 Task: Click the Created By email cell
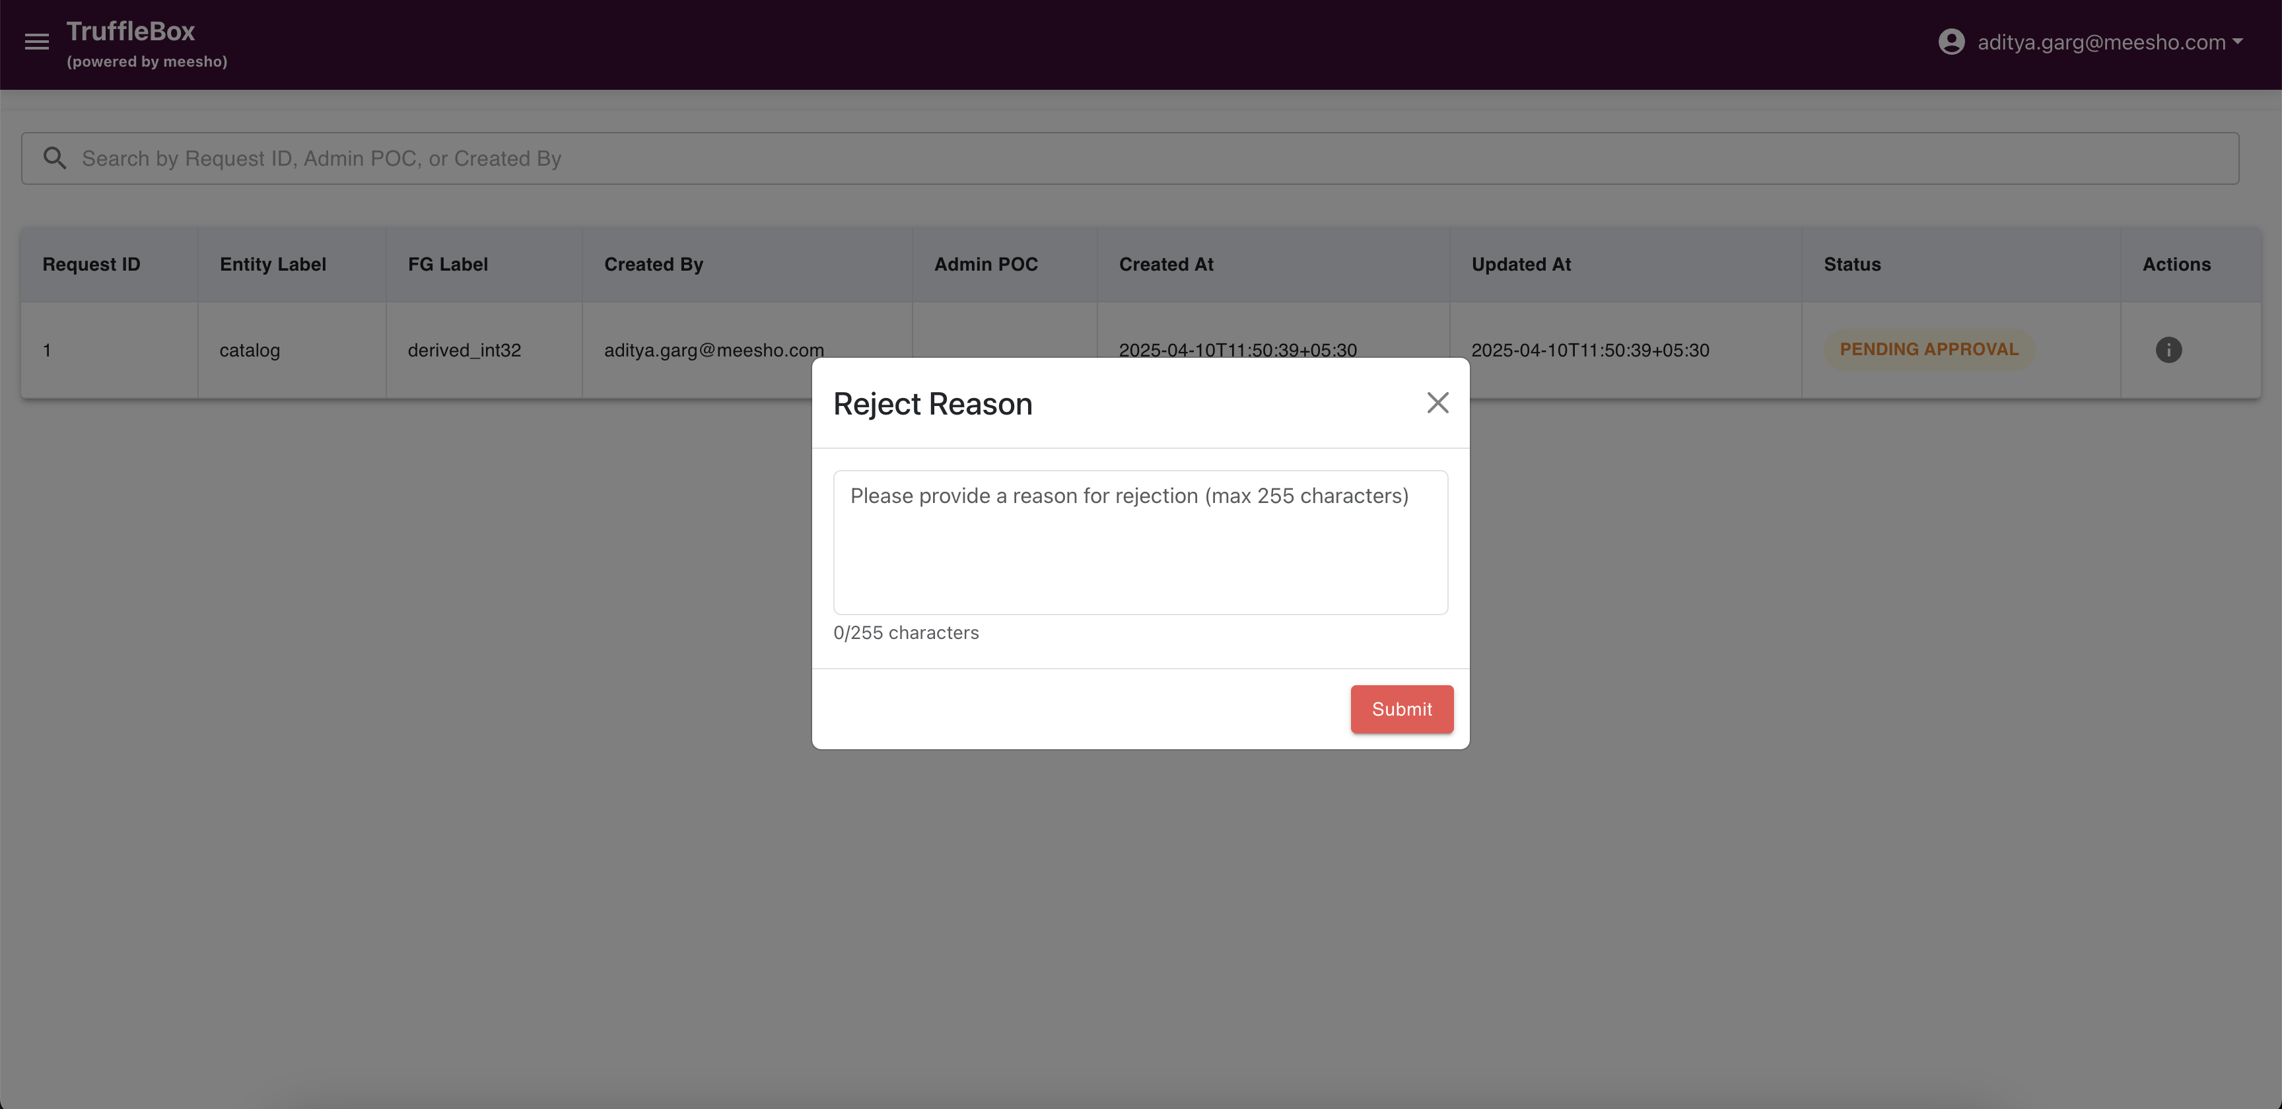714,350
